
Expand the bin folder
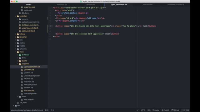coord(14,106)
